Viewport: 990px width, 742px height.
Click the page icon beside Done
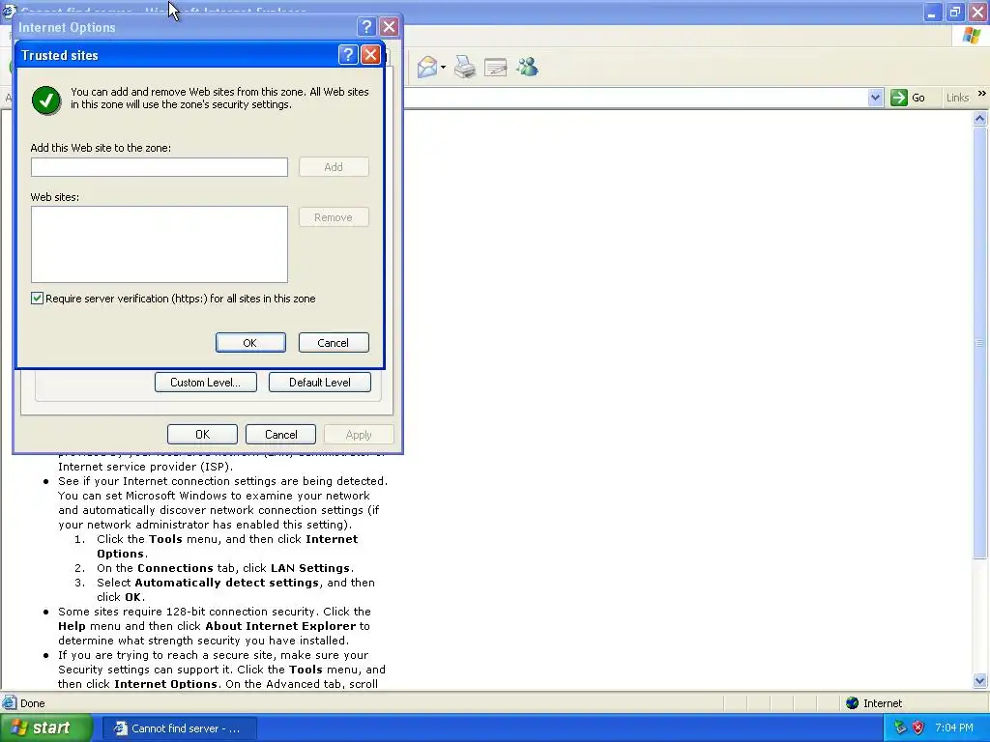pos(10,703)
